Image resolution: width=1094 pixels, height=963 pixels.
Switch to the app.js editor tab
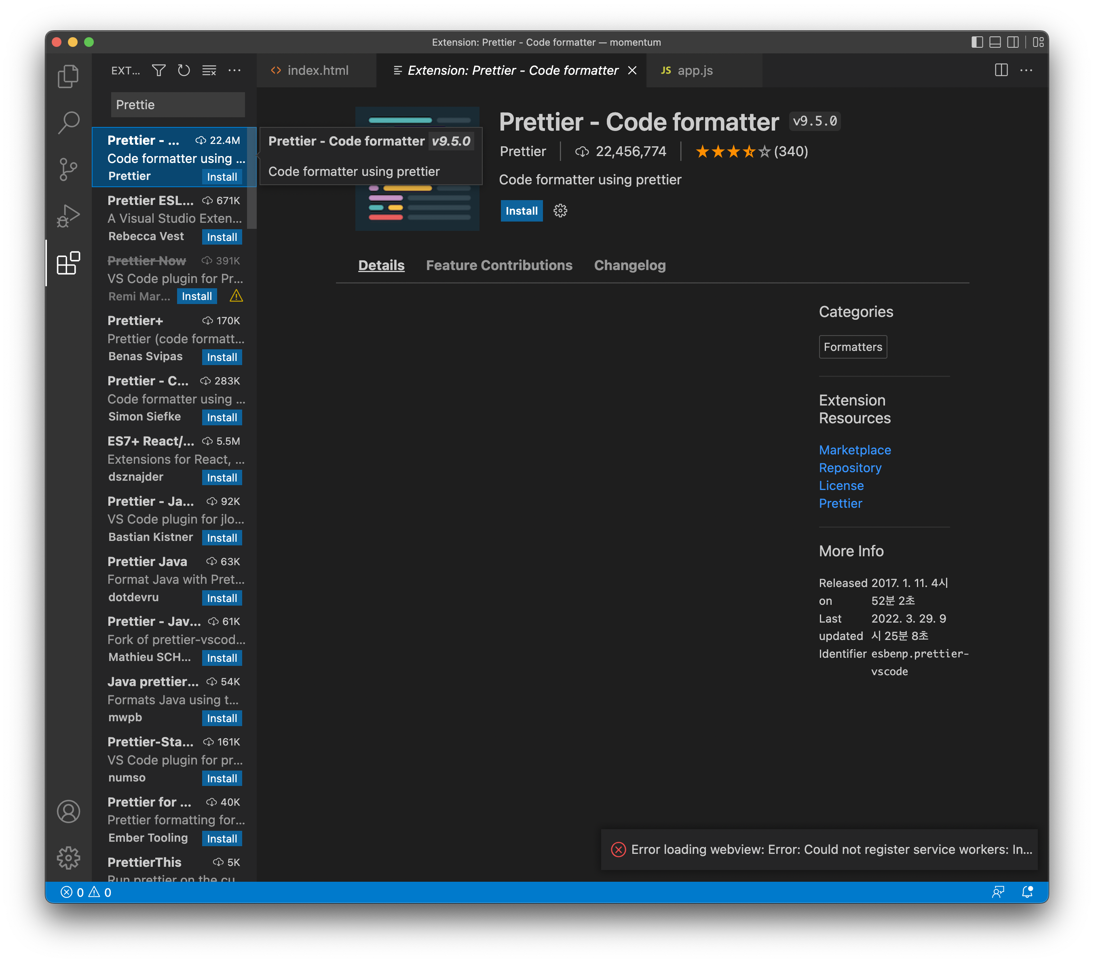(695, 70)
